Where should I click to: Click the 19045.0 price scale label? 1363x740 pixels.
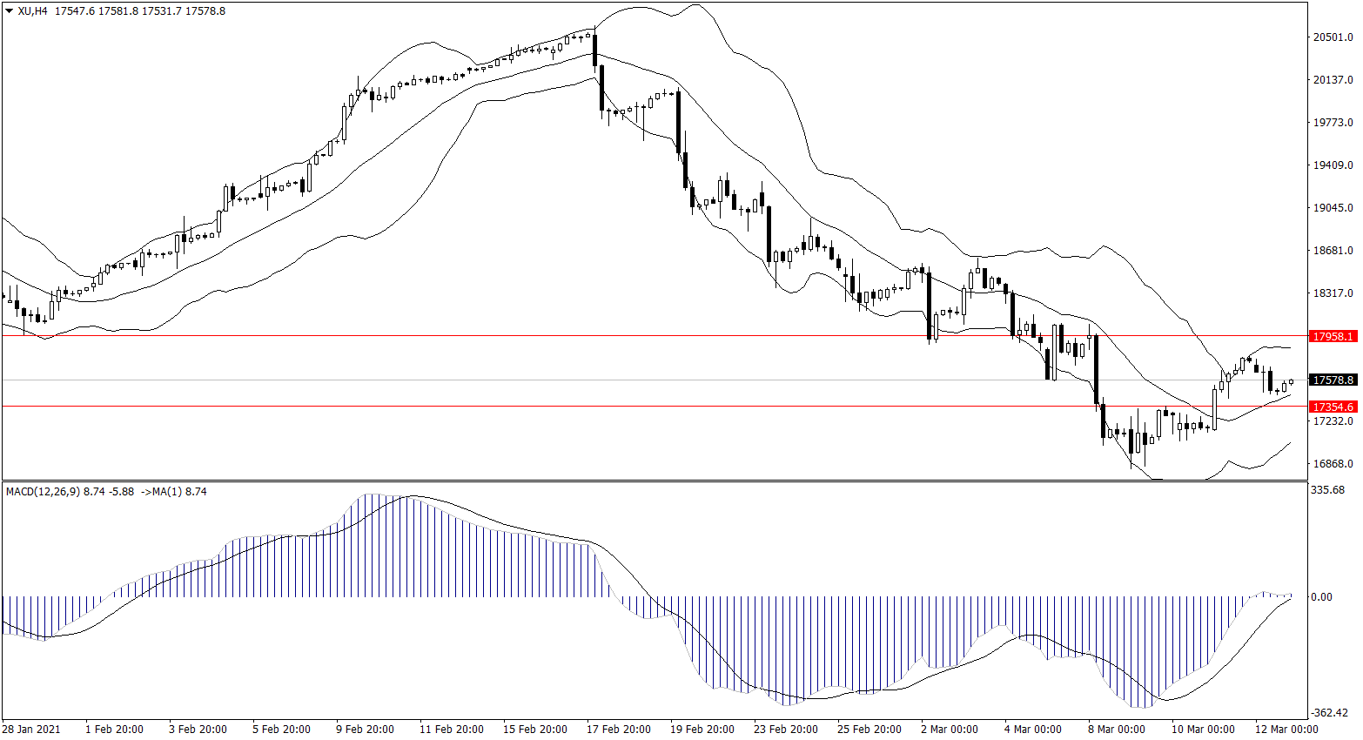1333,208
